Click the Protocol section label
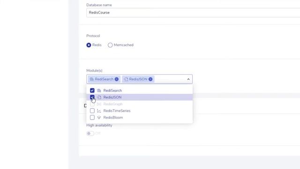Viewport: 300px width, 169px height. (93, 36)
